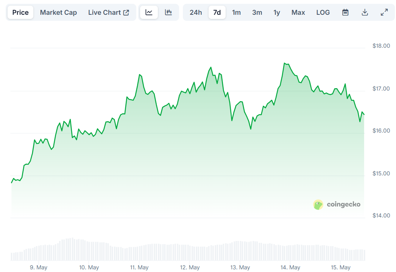The width and height of the screenshot is (396, 272).
Task: Click the 10. May date label
Action: [x=89, y=267]
